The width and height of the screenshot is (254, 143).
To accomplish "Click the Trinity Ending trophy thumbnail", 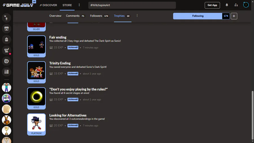I will tap(36, 71).
